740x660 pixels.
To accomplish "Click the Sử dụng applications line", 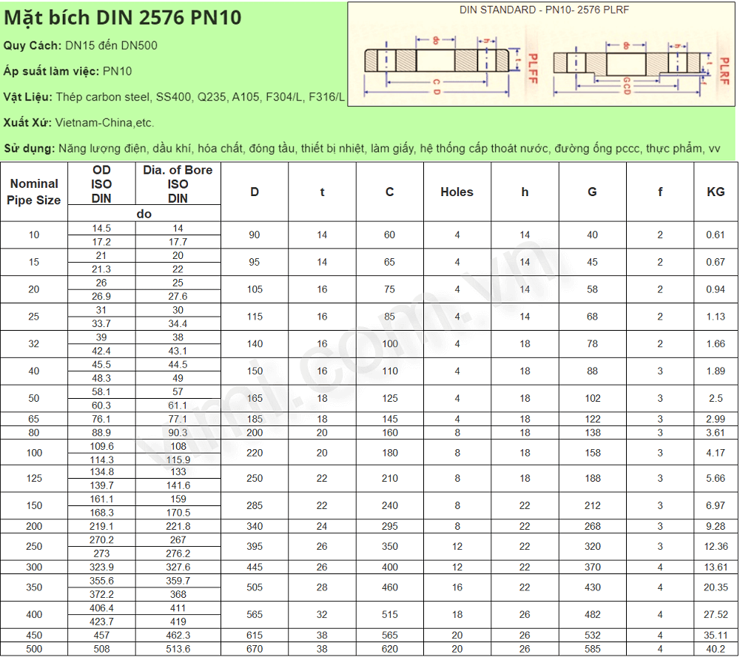I will [x=362, y=149].
